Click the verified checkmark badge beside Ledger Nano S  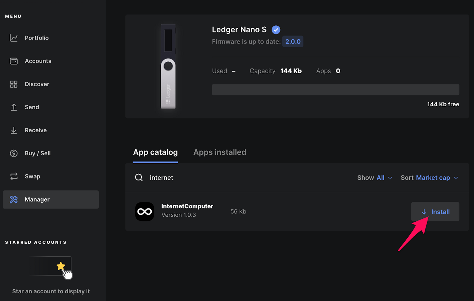[x=276, y=30]
